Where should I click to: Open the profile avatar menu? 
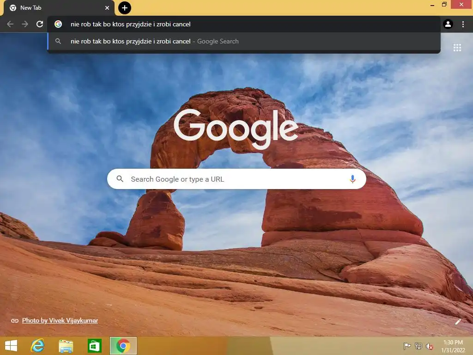point(448,24)
